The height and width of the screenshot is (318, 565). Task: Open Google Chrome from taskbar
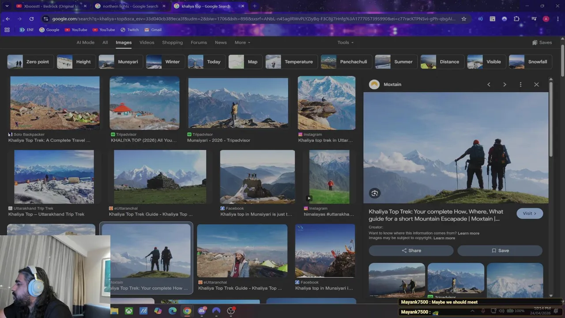pos(187,311)
